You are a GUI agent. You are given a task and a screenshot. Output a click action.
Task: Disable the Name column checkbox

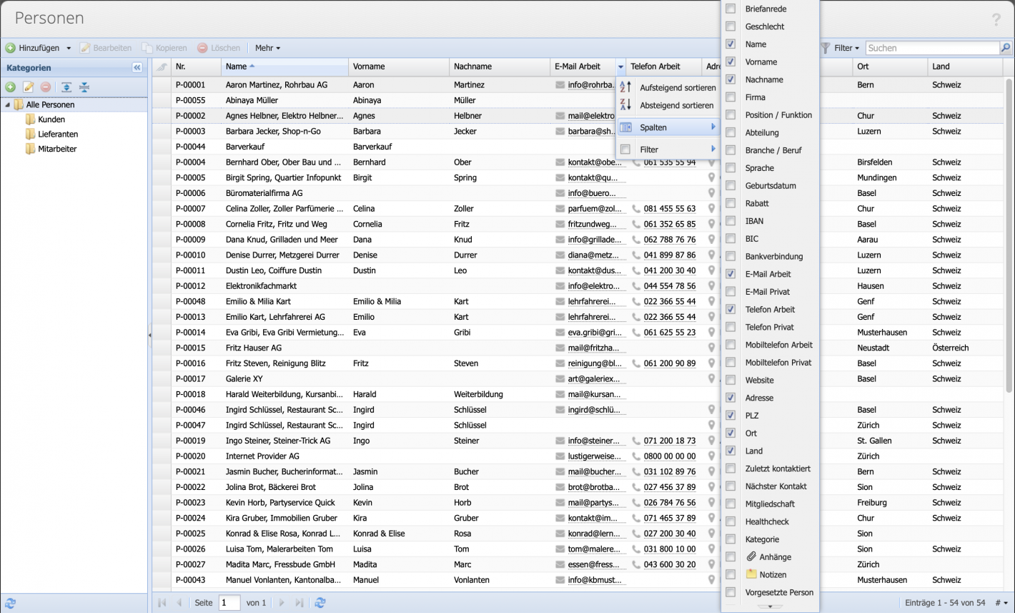pos(731,44)
